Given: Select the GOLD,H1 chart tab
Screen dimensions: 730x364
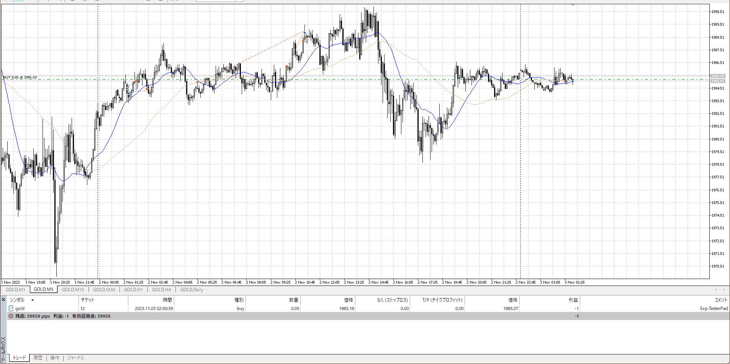Looking at the screenshot, I should point(133,290).
